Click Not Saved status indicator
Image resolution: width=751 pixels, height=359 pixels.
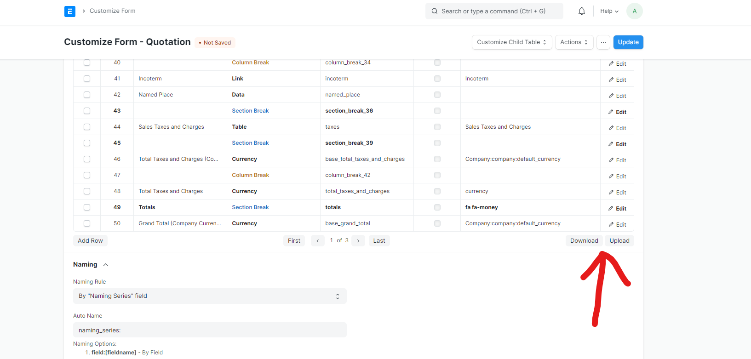pyautogui.click(x=215, y=43)
